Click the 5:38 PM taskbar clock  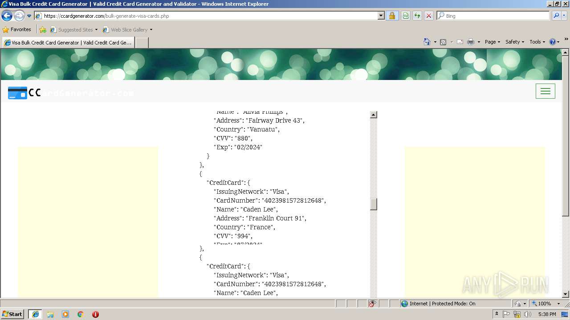click(x=547, y=314)
